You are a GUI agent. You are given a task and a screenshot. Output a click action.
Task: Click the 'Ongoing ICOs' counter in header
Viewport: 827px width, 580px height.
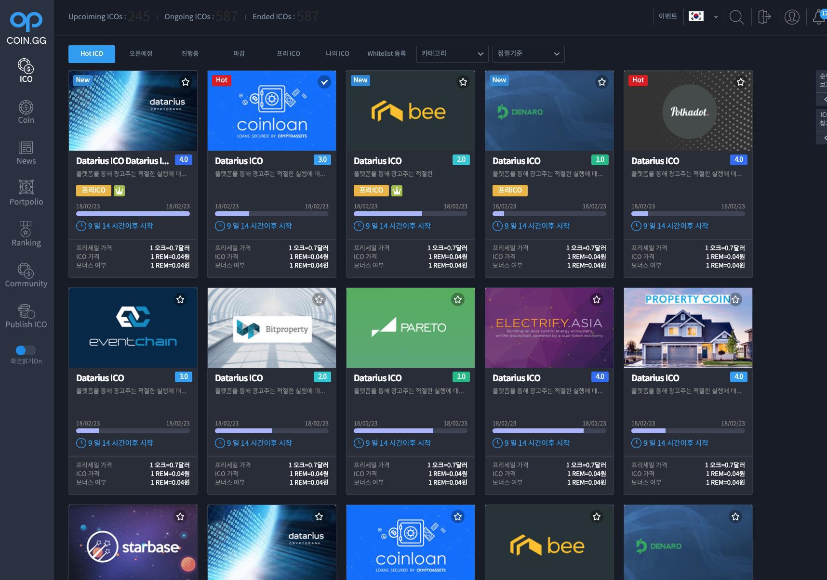pyautogui.click(x=201, y=16)
